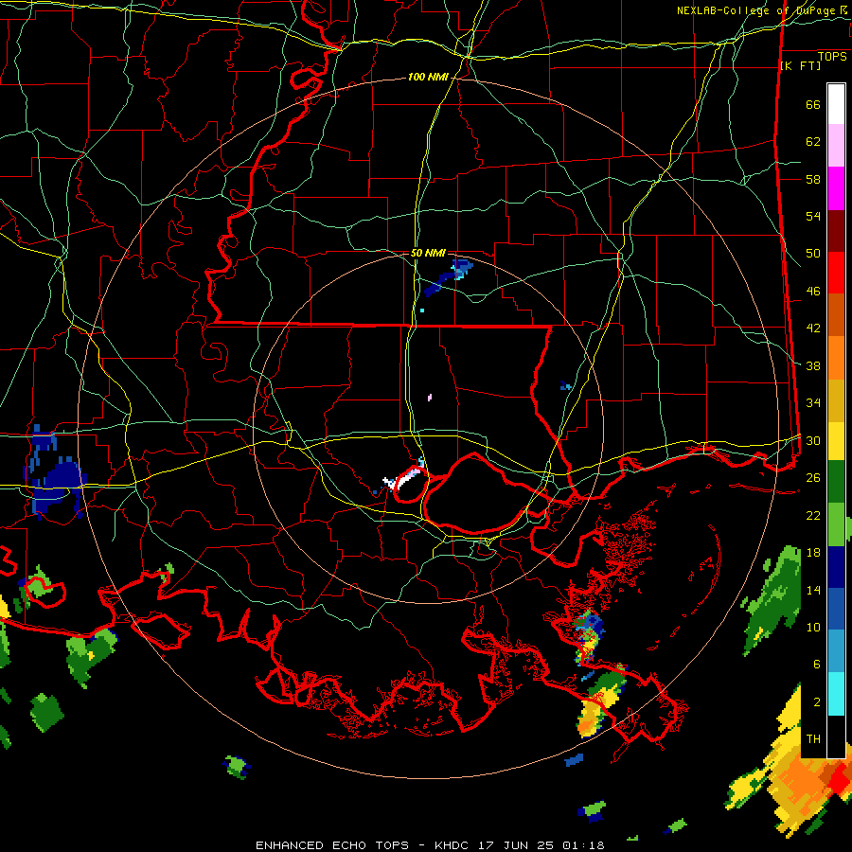Click the yellow legend swatch
This screenshot has width=852, height=852.
(x=836, y=441)
